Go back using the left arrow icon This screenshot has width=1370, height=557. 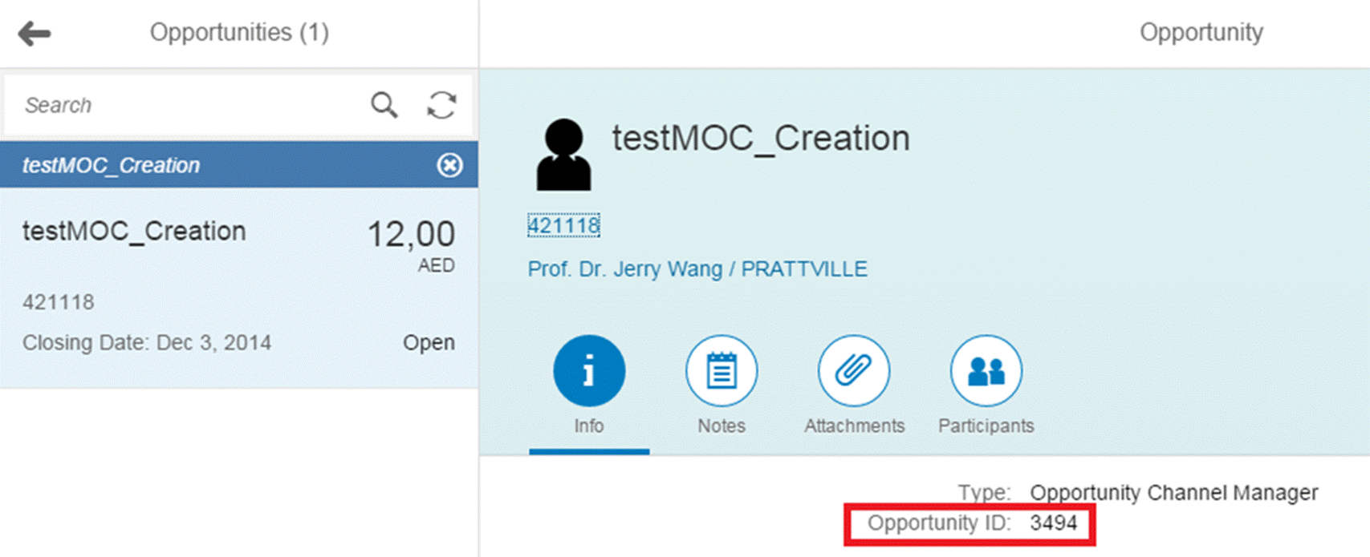coord(34,33)
